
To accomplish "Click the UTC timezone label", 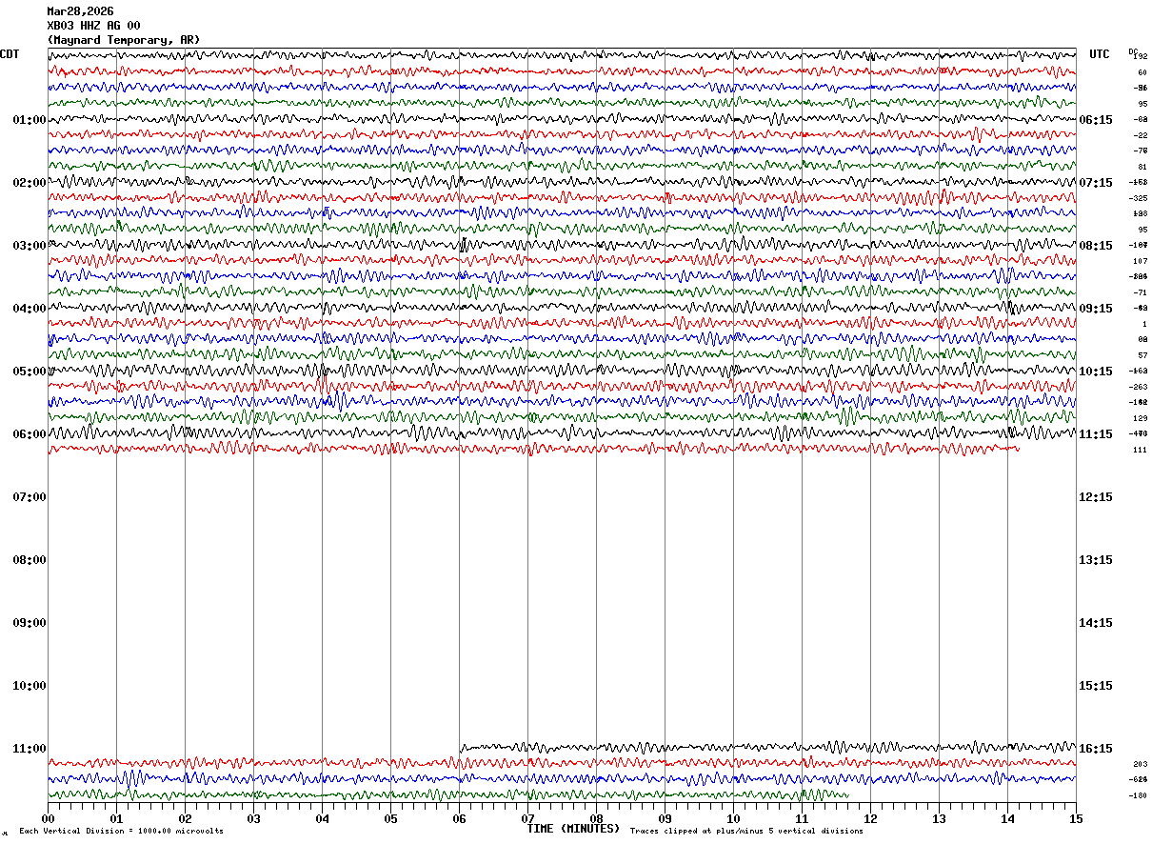I will (x=1100, y=54).
